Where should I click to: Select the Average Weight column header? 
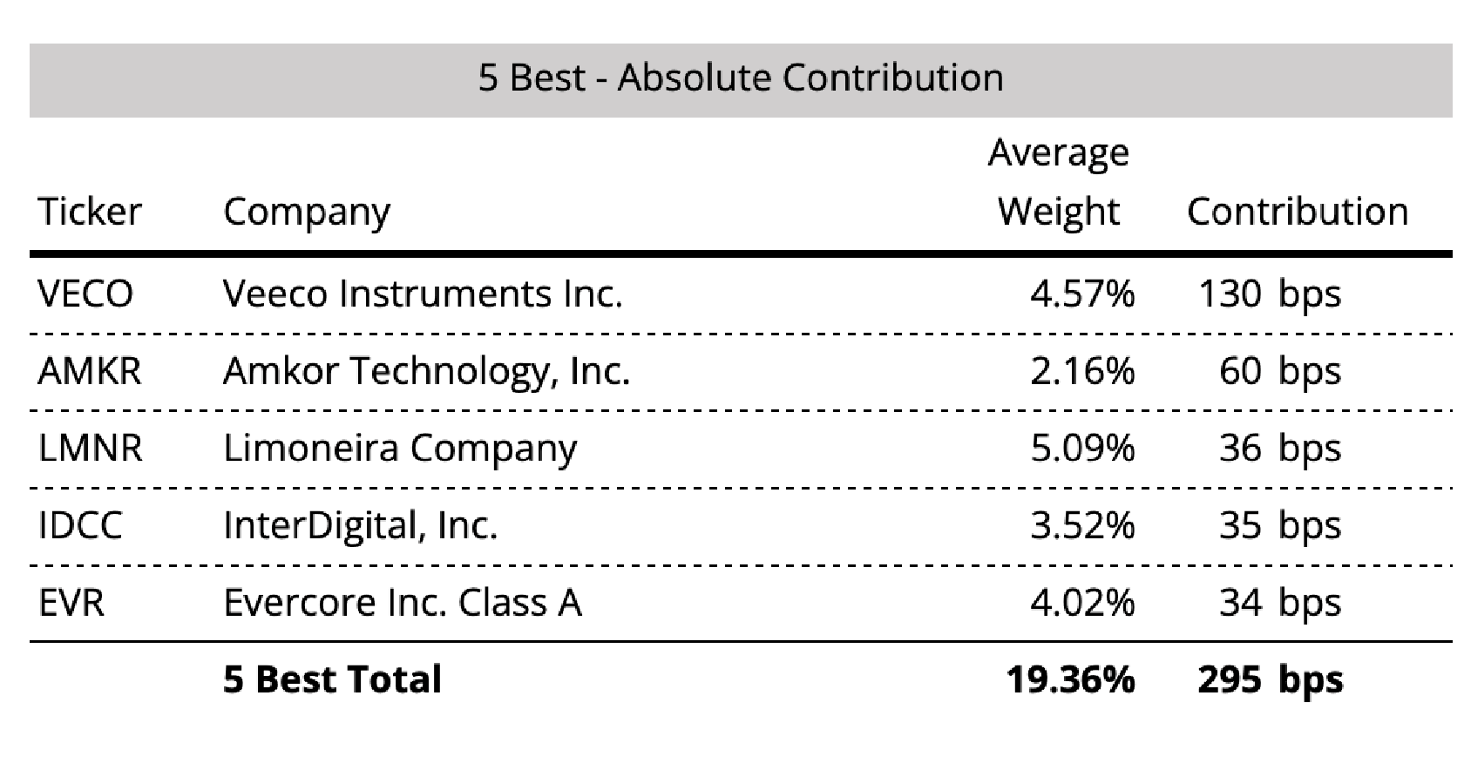(1058, 183)
